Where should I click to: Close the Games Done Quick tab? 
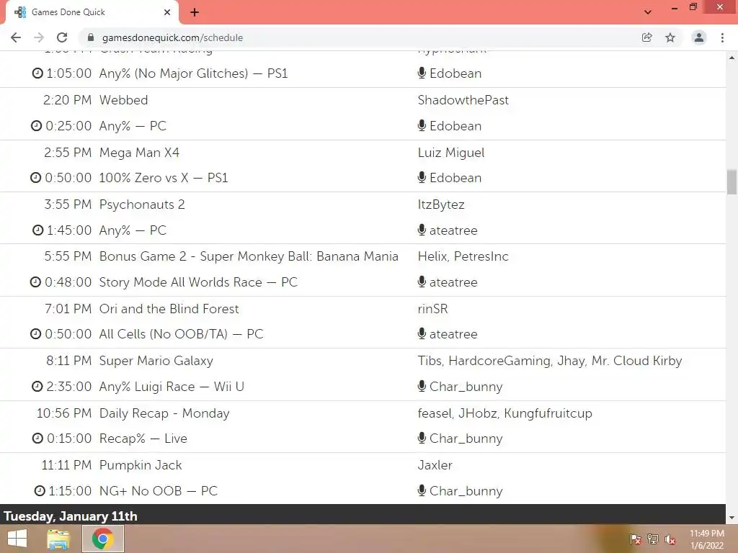[x=167, y=12]
